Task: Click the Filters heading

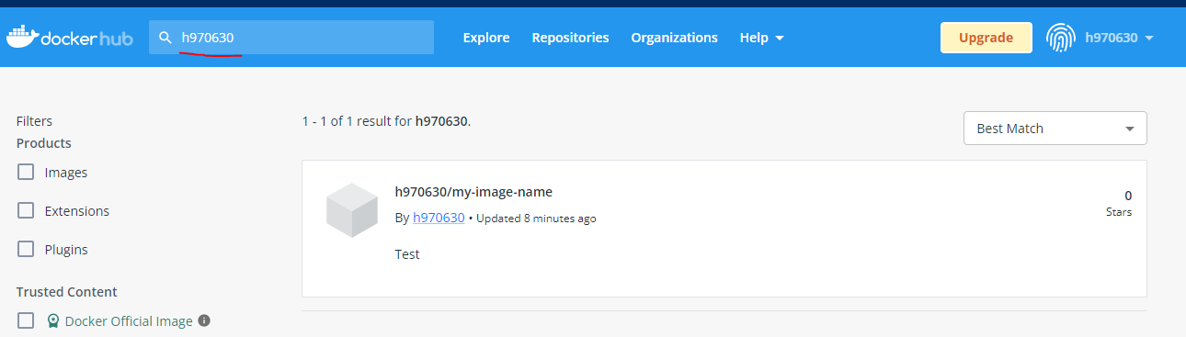Action: pos(34,121)
